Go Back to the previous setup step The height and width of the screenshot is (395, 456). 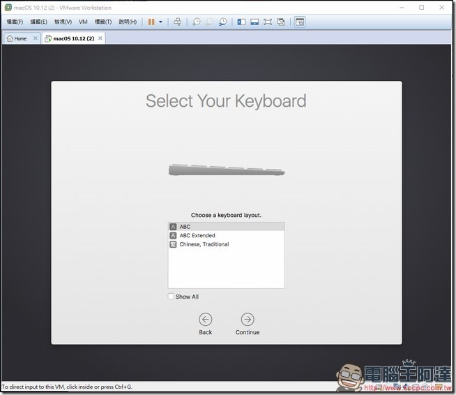tap(205, 320)
